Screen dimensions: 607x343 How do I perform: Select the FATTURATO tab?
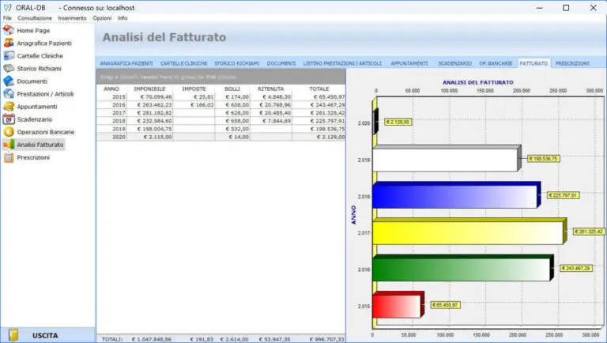[533, 63]
